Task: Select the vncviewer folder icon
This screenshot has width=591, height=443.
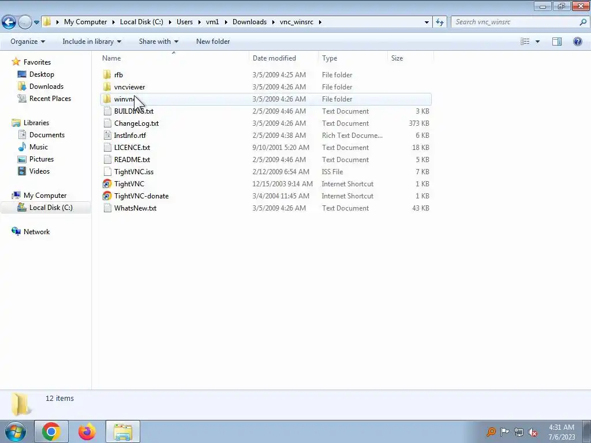Action: 107,87
